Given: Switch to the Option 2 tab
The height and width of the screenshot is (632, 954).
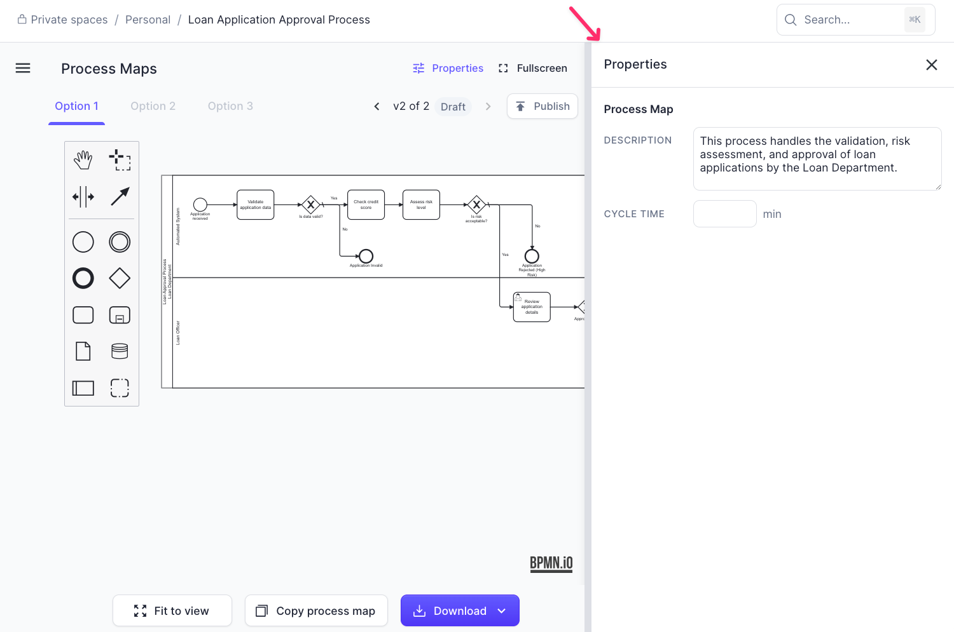Looking at the screenshot, I should click(x=153, y=106).
